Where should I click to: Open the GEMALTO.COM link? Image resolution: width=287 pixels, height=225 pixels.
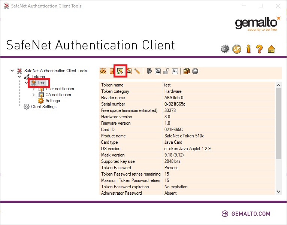pyautogui.click(x=246, y=214)
